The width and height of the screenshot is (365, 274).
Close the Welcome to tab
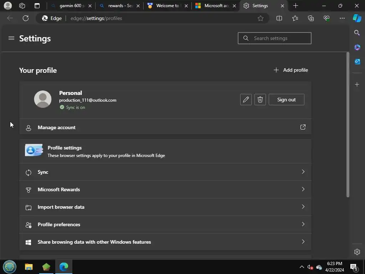click(186, 6)
